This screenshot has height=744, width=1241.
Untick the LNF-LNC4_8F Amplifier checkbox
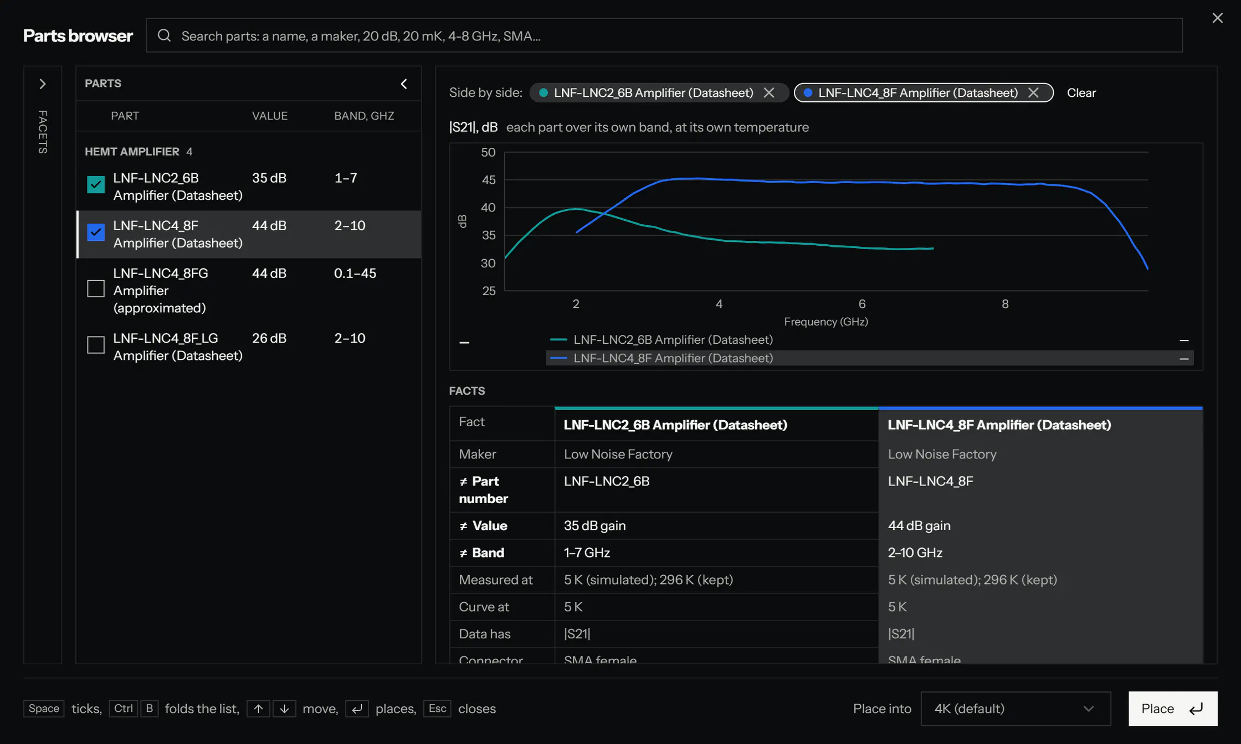(96, 232)
